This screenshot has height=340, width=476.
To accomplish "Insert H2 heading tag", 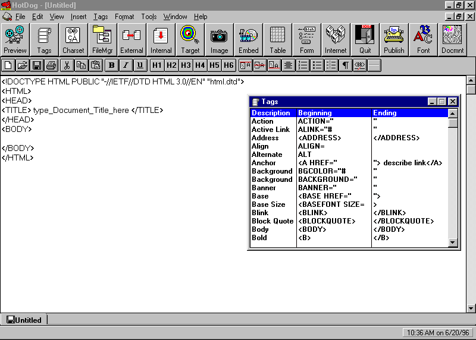I will click(171, 65).
